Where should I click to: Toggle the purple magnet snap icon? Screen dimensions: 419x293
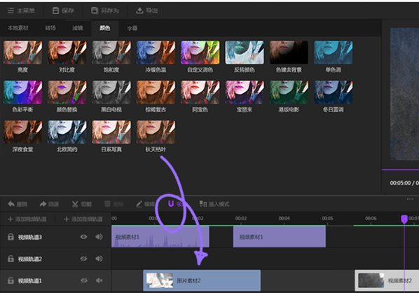(171, 204)
